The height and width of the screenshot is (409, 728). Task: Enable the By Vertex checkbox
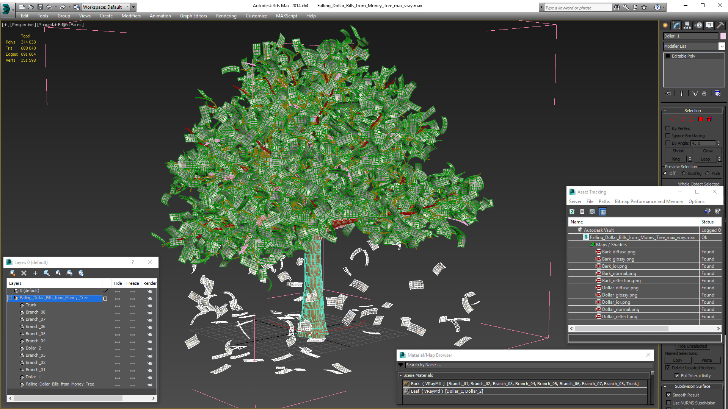(668, 128)
